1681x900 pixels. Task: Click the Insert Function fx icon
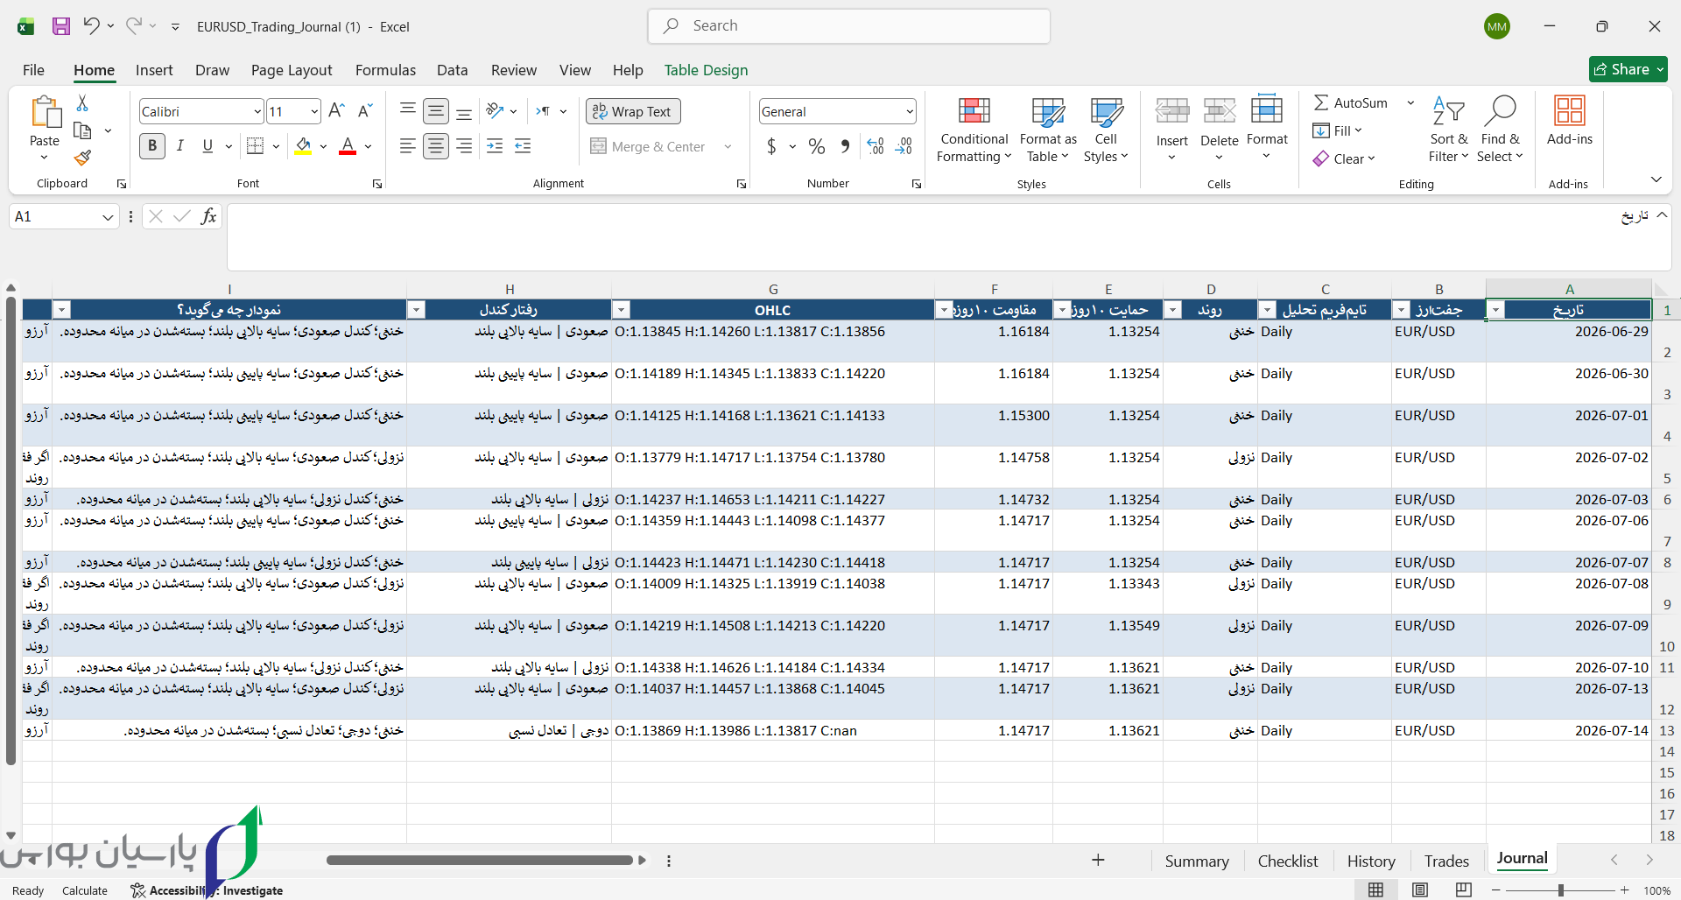[x=208, y=216]
